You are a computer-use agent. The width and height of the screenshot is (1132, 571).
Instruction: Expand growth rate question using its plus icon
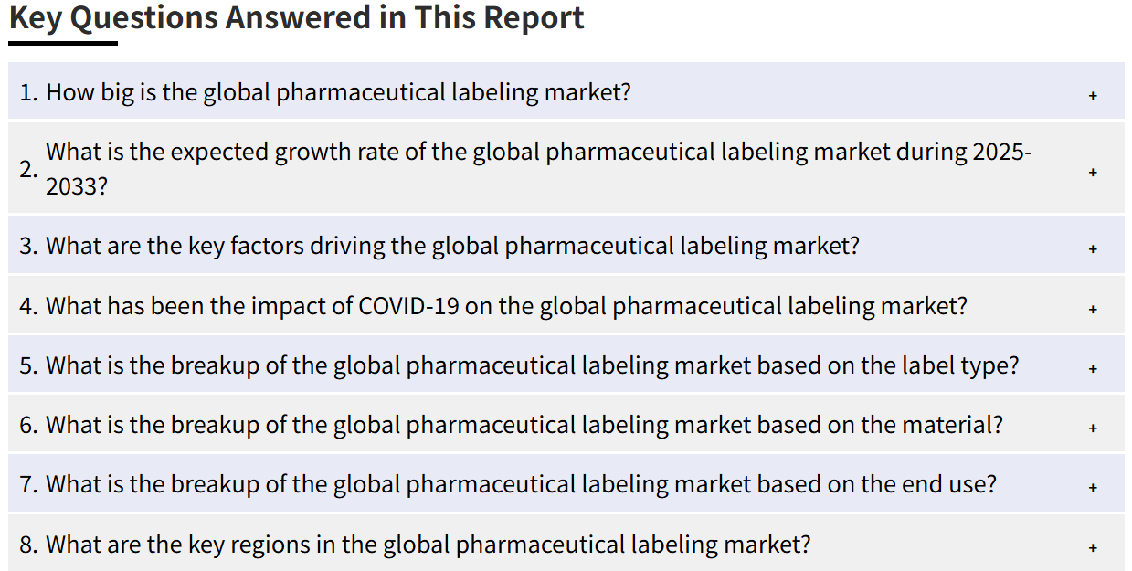pos(1093,172)
